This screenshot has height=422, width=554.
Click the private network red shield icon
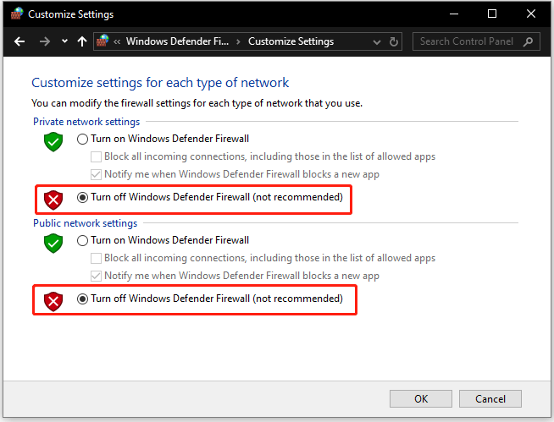click(x=54, y=200)
